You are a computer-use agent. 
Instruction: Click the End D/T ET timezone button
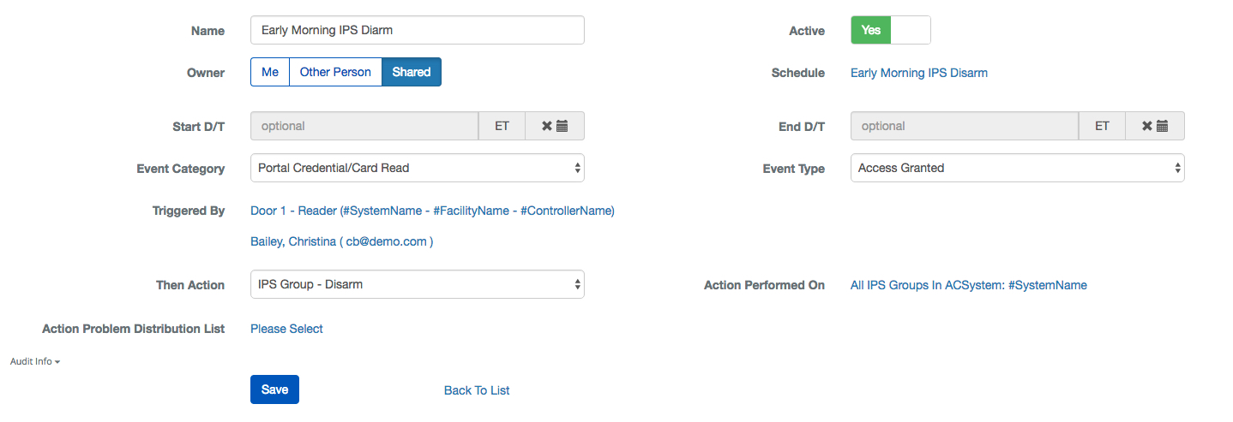point(1102,126)
